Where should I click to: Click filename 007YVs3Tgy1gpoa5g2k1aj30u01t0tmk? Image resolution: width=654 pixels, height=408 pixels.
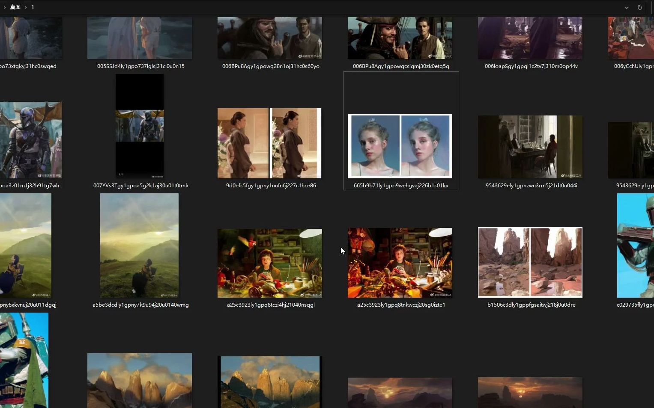140,186
